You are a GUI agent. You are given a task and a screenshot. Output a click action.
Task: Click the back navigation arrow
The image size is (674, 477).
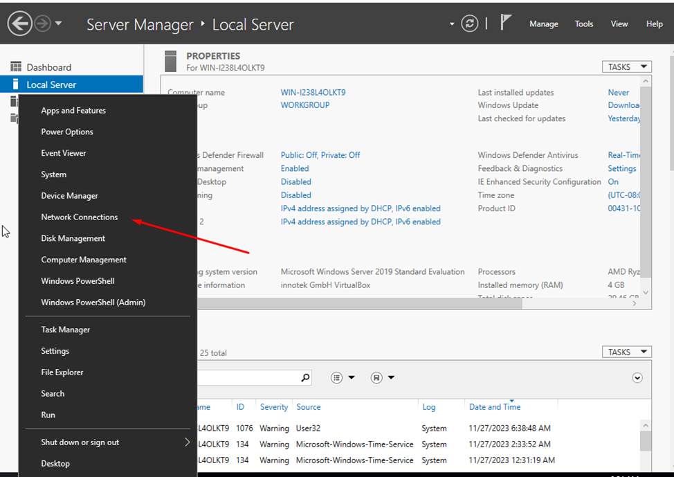19,23
